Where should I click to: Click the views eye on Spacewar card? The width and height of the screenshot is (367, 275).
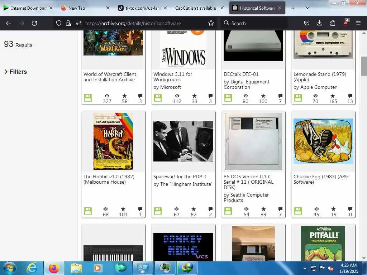pyautogui.click(x=176, y=209)
